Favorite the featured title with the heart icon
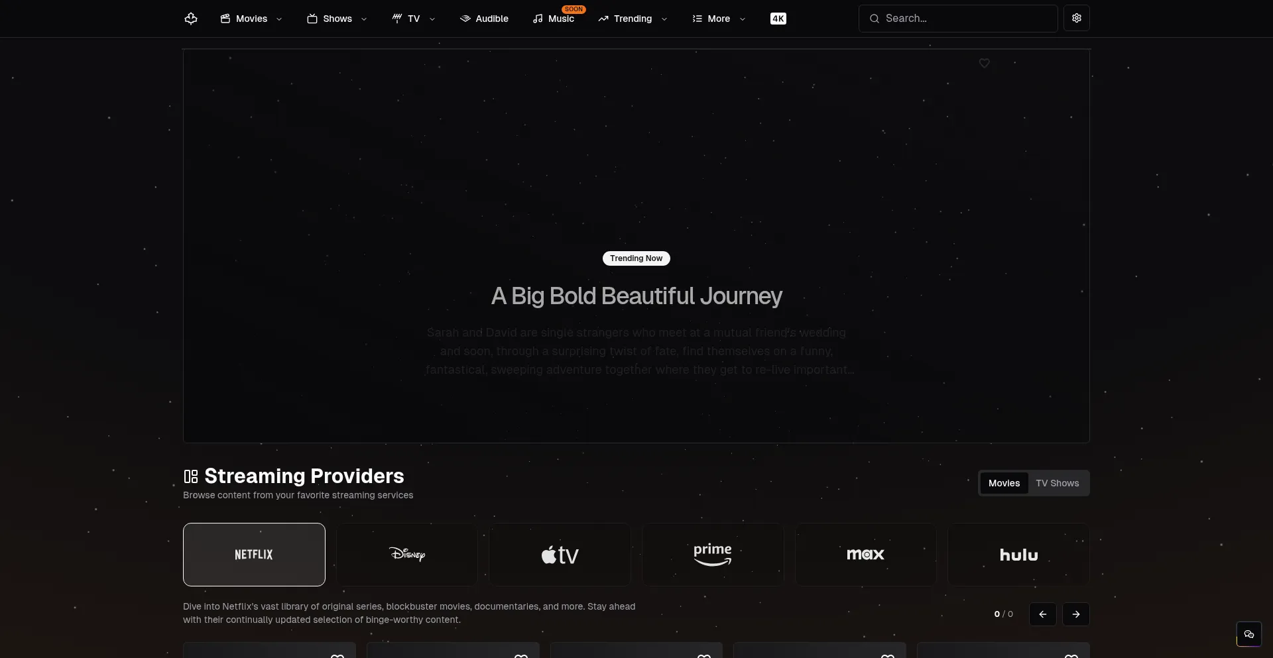Image resolution: width=1273 pixels, height=658 pixels. coord(985,63)
